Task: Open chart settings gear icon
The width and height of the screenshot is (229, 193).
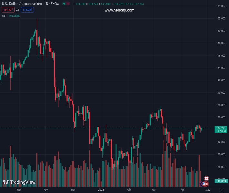Action: [x=222, y=190]
